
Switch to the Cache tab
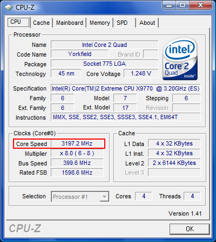click(x=41, y=23)
